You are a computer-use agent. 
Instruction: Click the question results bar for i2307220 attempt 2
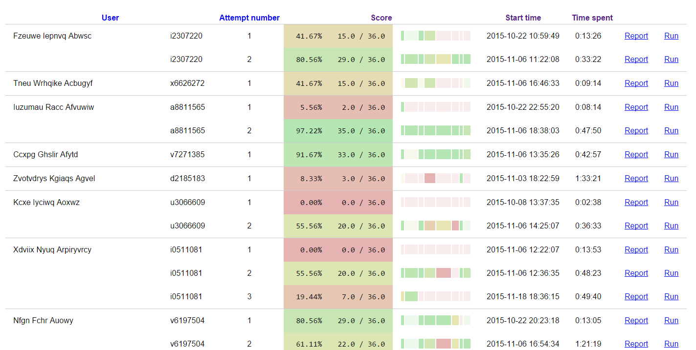pyautogui.click(x=436, y=60)
